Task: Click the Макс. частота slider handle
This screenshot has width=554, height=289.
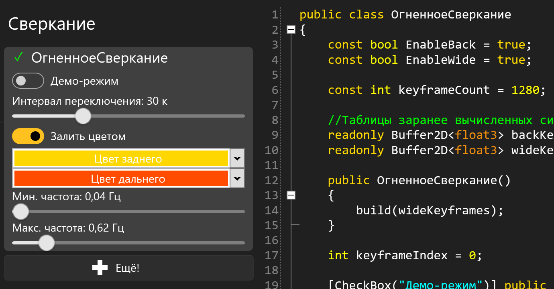Action: (x=47, y=242)
